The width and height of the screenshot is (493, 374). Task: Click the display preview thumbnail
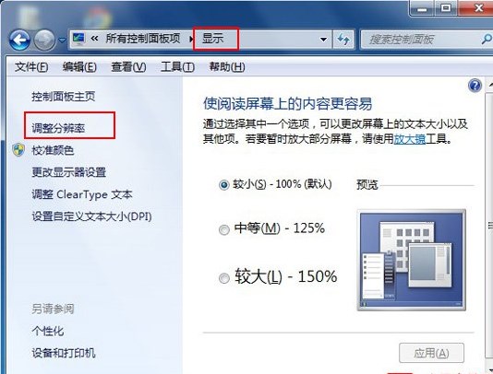tap(411, 260)
